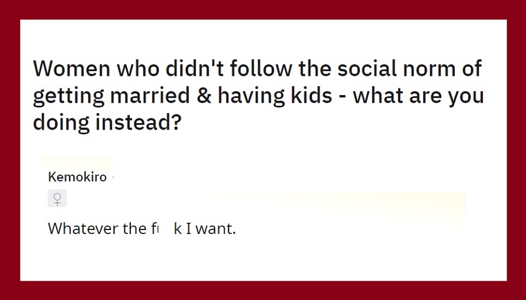Click the phrase 'getting married' in the title
Screen dimensions: 526x300
(x=112, y=96)
